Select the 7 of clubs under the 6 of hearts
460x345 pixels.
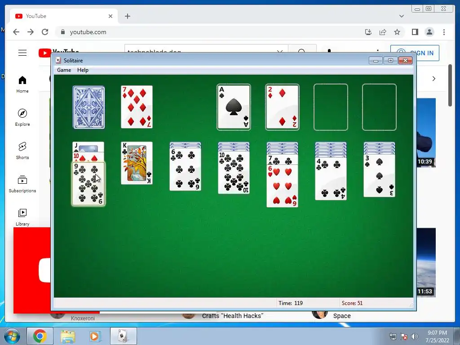(x=282, y=160)
